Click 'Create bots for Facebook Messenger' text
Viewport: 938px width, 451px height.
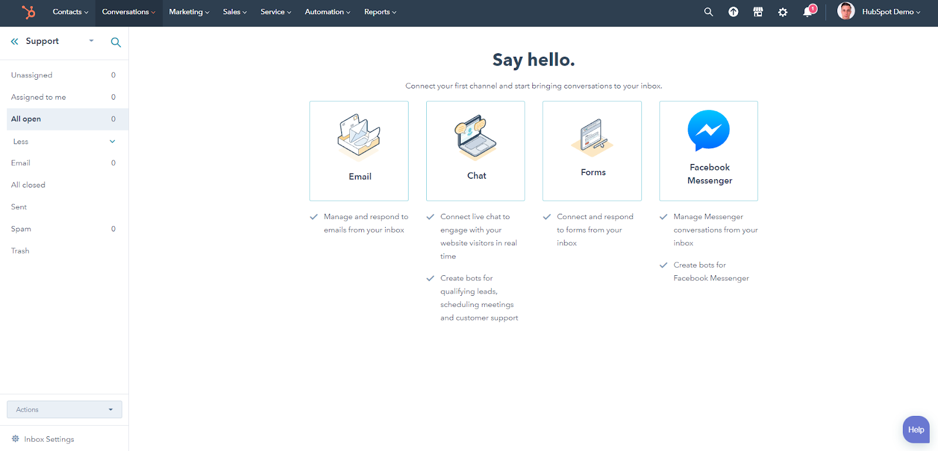[x=711, y=272]
